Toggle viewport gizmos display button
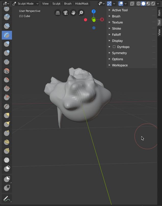The height and width of the screenshot is (206, 162). (109, 4)
